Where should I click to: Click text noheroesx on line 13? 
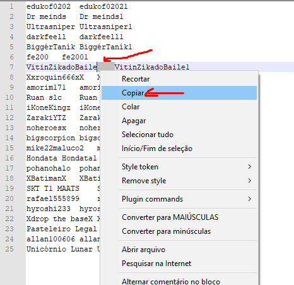tap(46, 128)
